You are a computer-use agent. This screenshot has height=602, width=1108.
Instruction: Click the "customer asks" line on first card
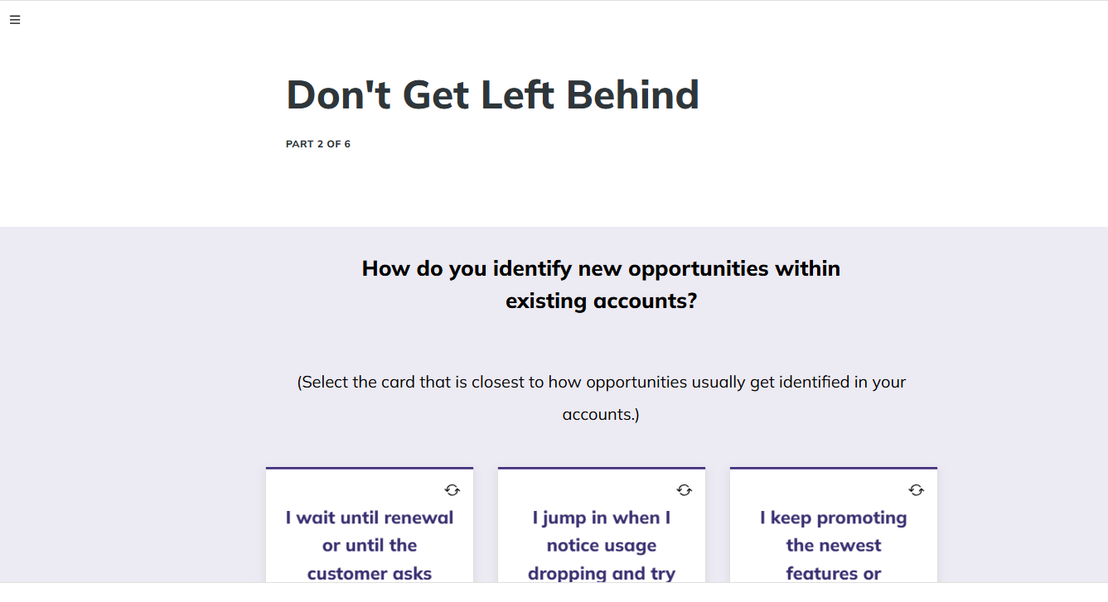[370, 573]
